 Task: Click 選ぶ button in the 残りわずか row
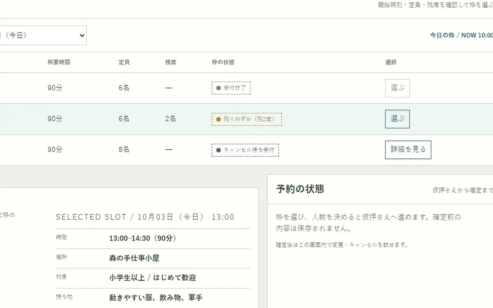pos(397,119)
